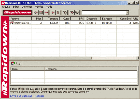Open the Download menu
This screenshot has height=99, width=140.
tap(27, 7)
